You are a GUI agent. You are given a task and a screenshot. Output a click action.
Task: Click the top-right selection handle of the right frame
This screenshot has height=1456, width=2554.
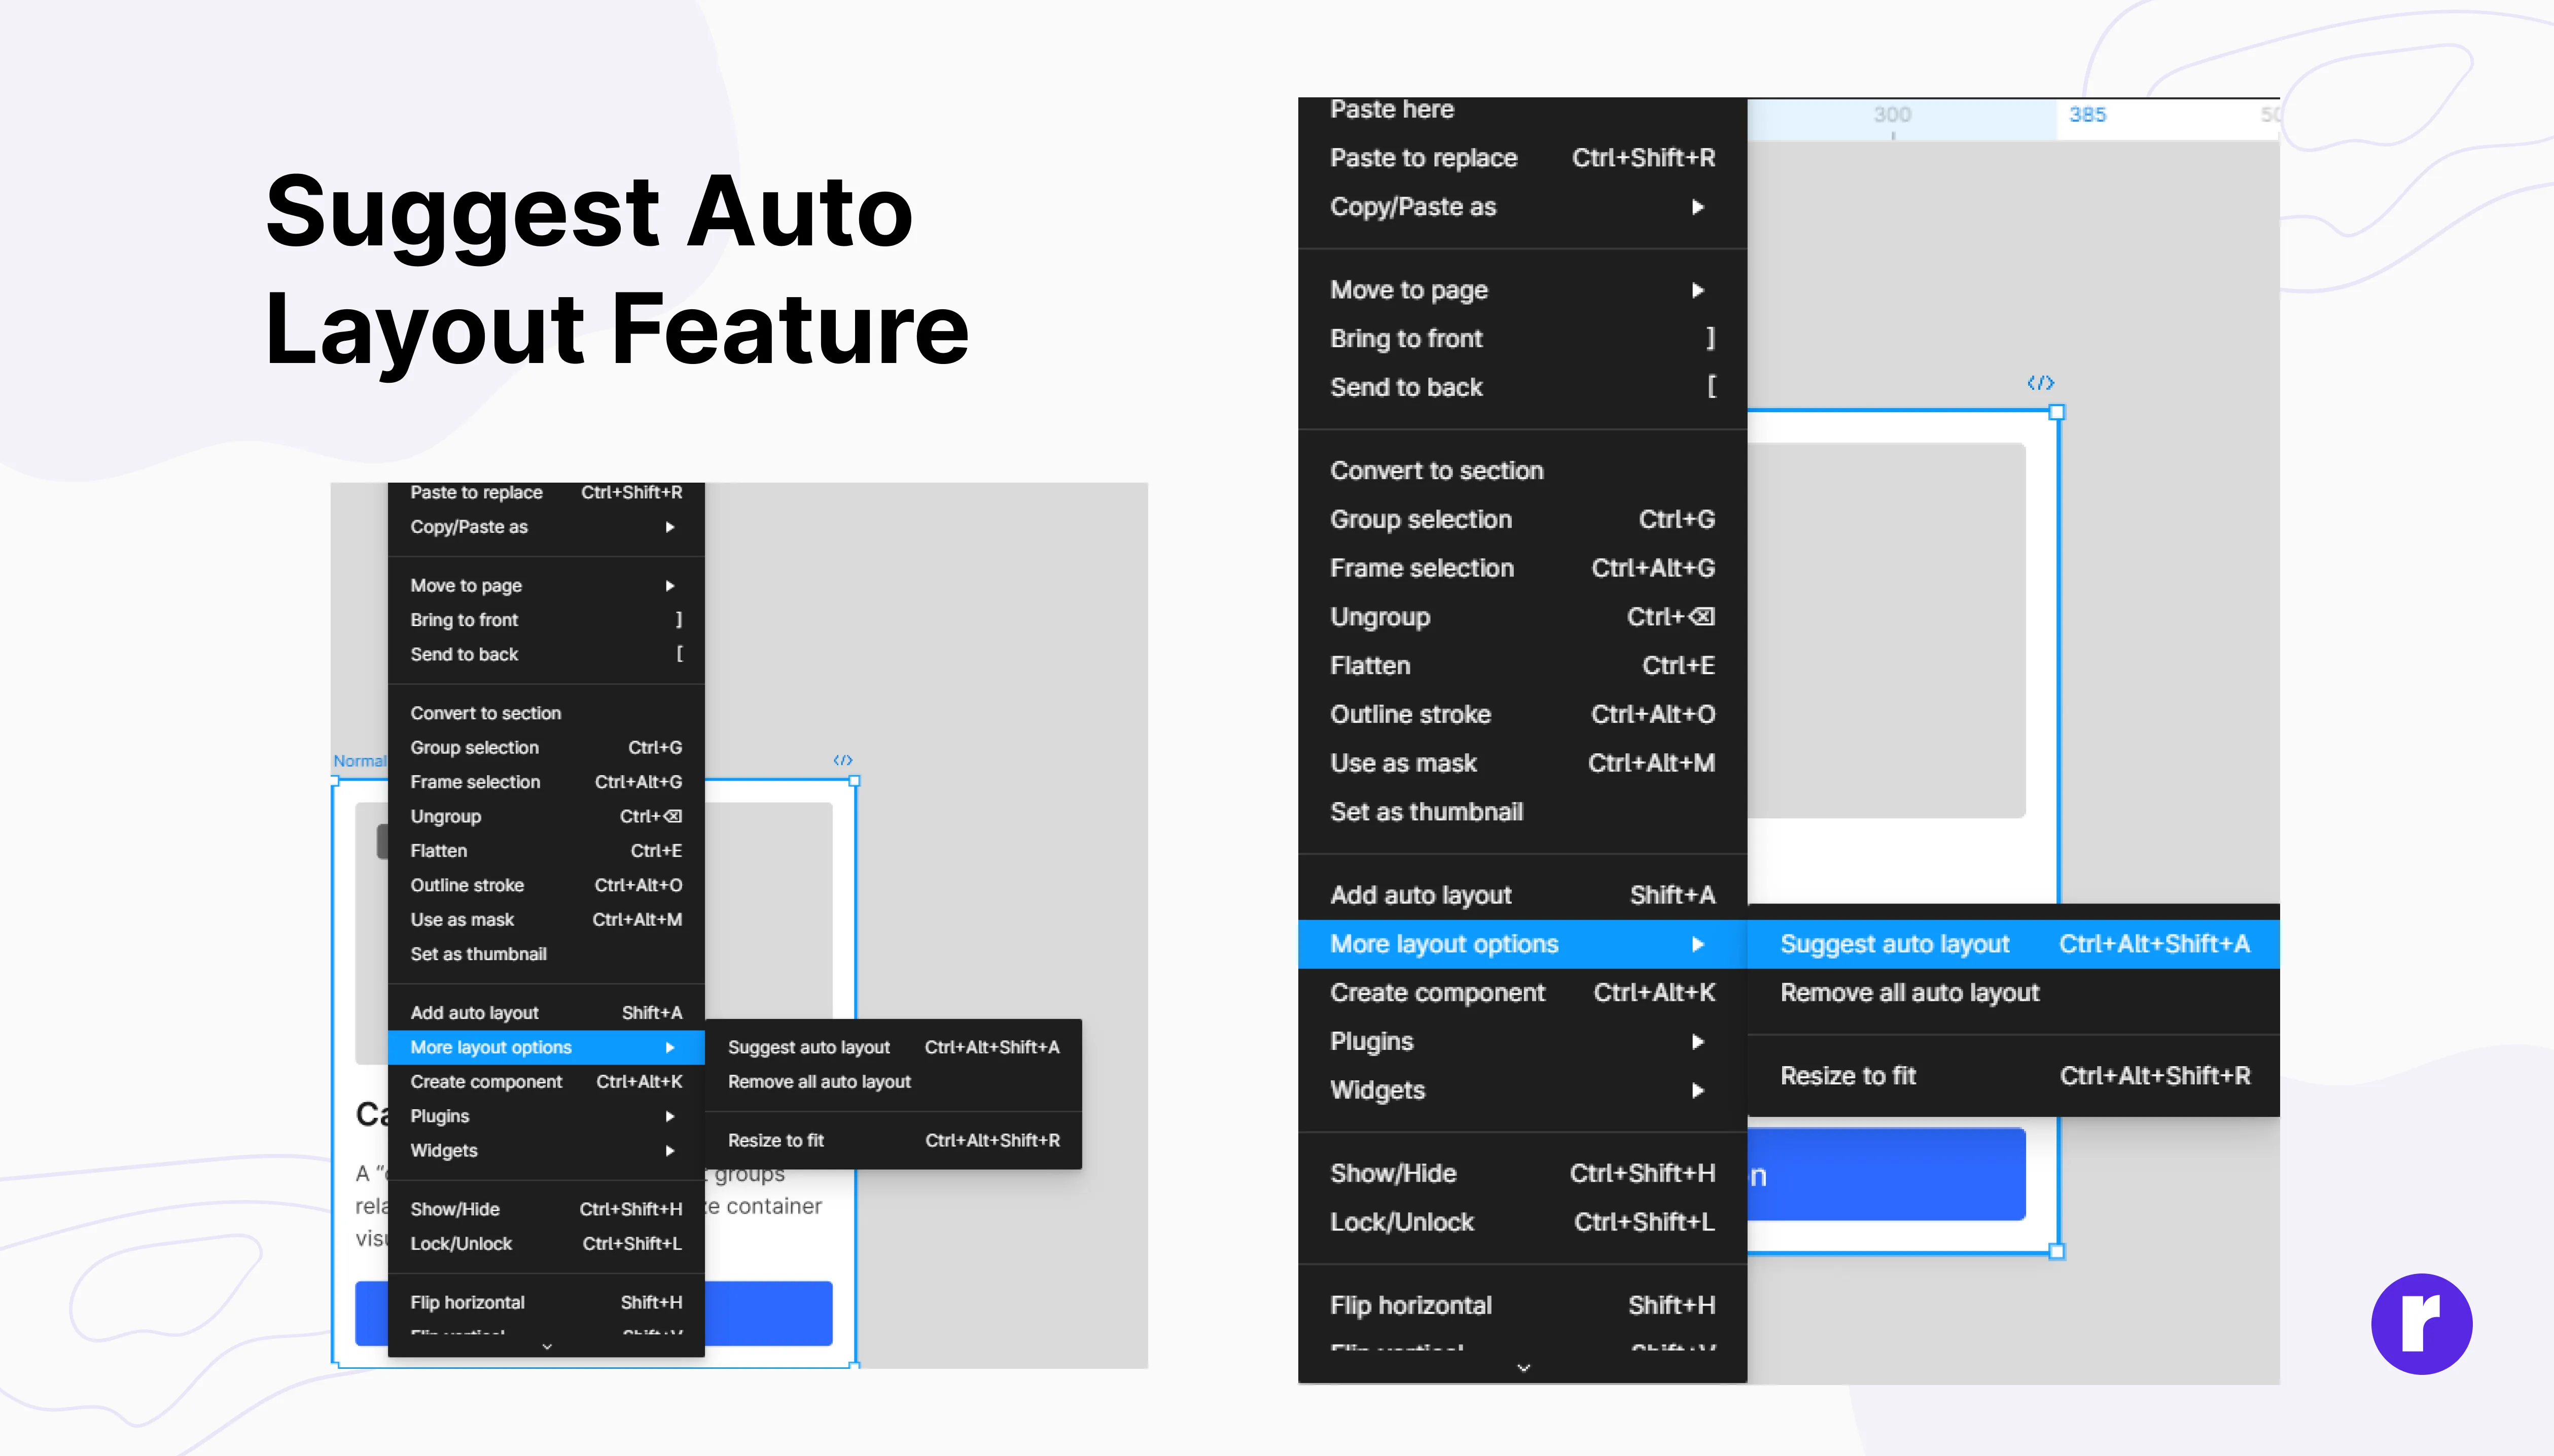[x=2057, y=412]
